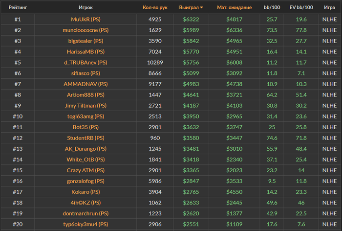Open bigstealer (PS) player link
342x231 pixels.
pos(85,41)
